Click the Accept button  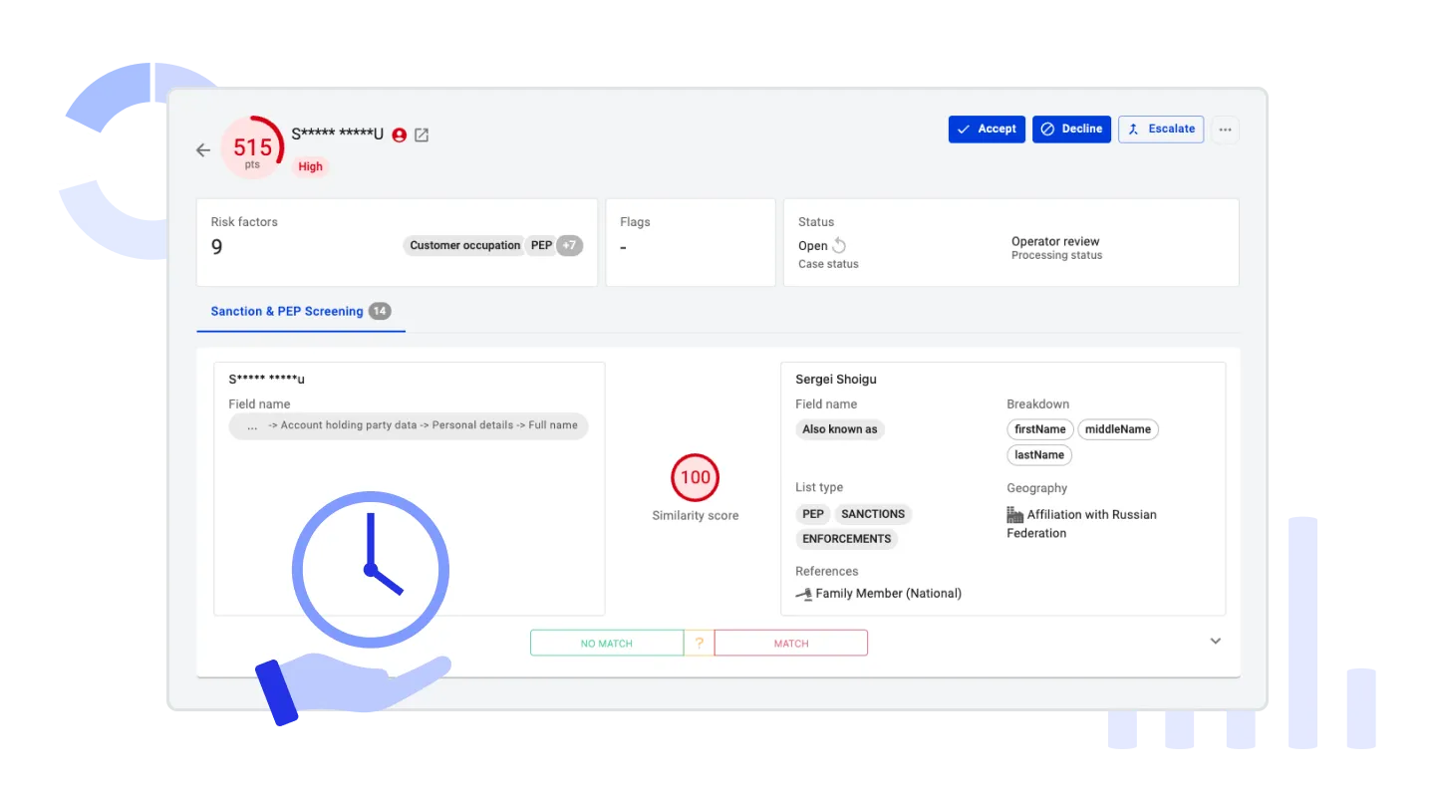point(987,130)
